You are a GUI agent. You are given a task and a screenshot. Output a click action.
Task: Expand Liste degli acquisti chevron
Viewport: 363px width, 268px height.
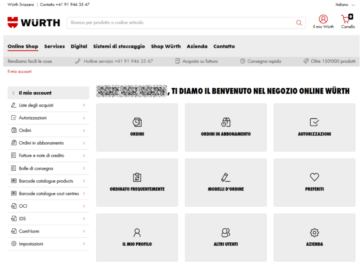pyautogui.click(x=84, y=105)
